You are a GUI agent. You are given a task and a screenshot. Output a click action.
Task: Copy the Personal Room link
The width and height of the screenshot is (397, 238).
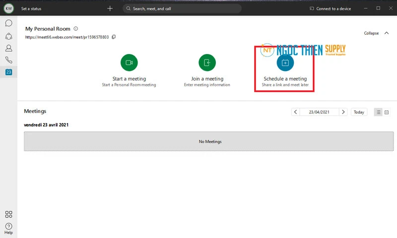114,37
